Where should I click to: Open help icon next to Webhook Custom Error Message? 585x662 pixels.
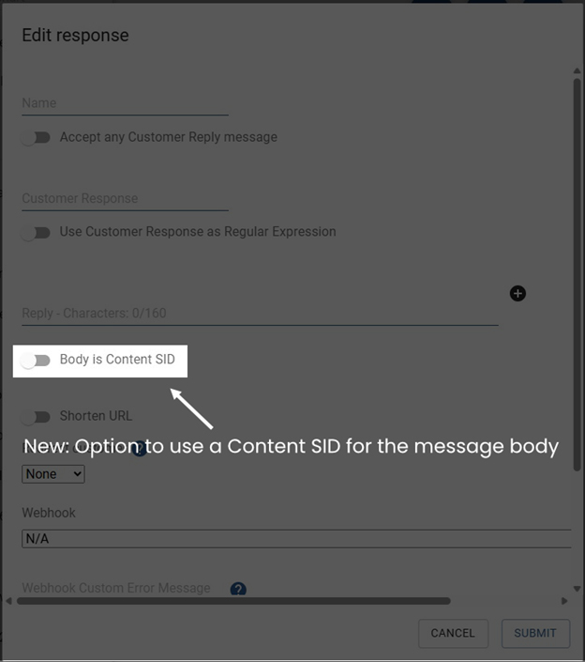(238, 589)
